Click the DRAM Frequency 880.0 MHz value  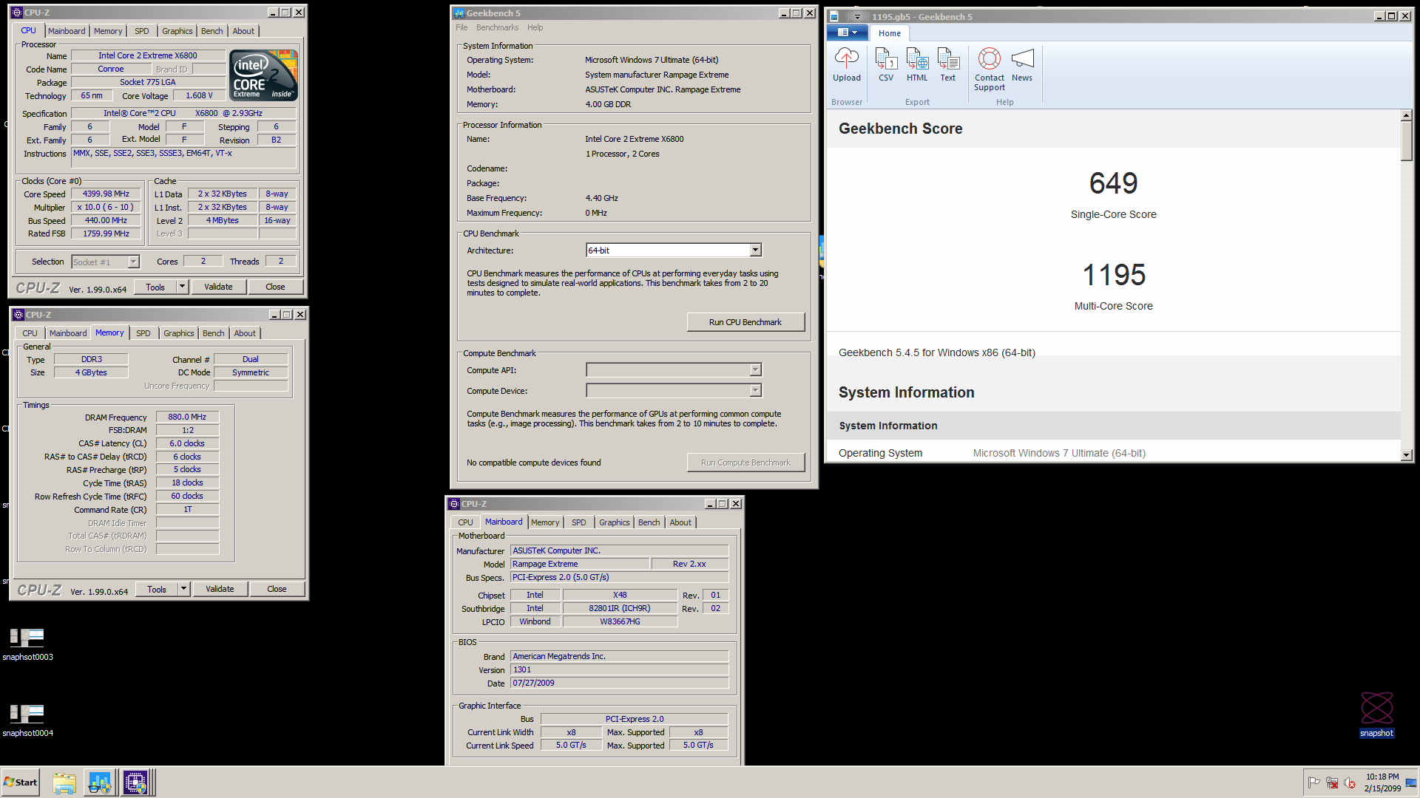pyautogui.click(x=187, y=417)
